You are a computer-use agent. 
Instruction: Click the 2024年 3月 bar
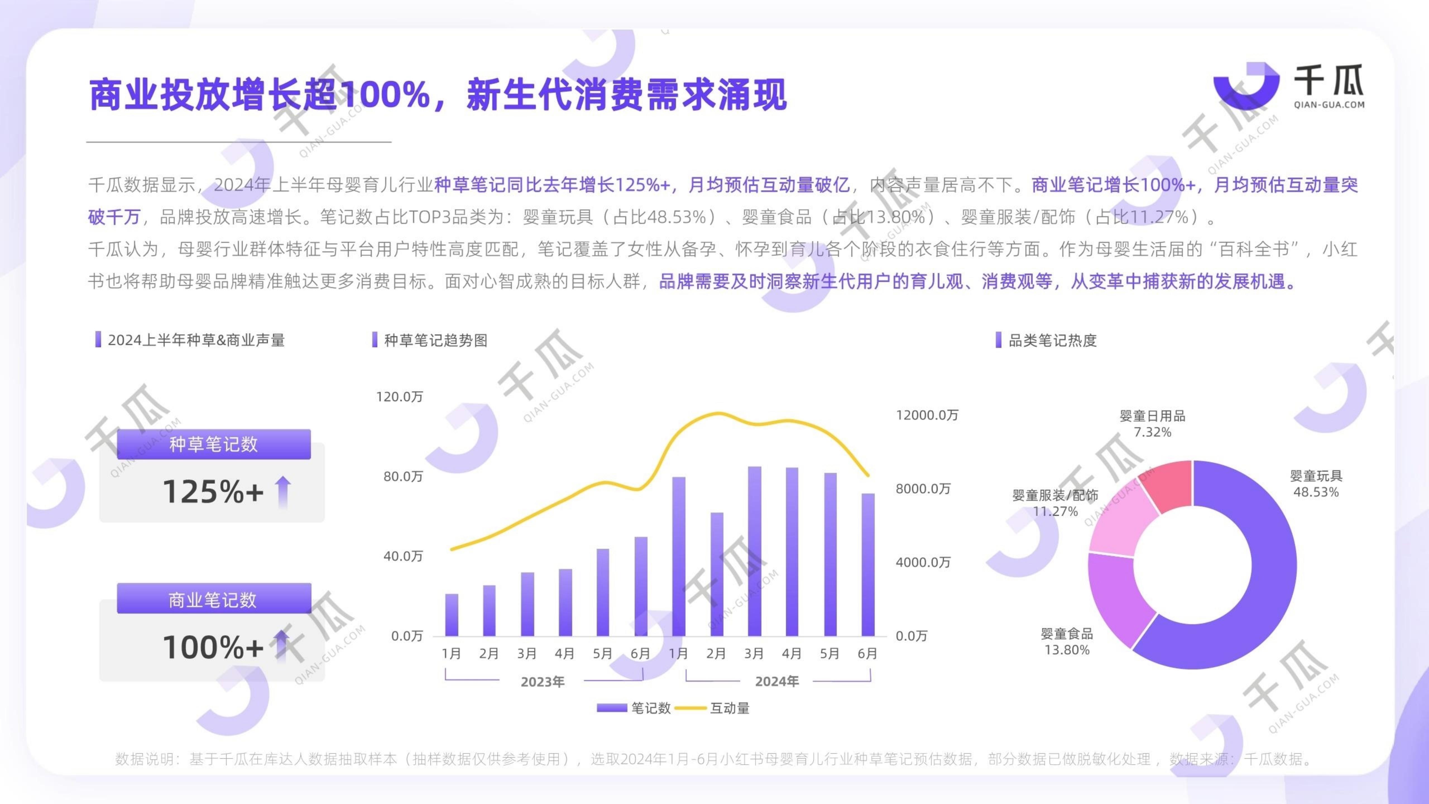click(x=754, y=551)
